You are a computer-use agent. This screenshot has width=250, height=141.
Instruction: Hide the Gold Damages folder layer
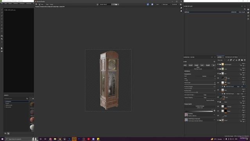coord(218,64)
